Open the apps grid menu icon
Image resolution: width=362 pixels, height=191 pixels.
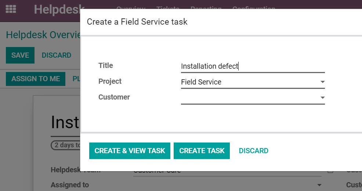[11, 9]
